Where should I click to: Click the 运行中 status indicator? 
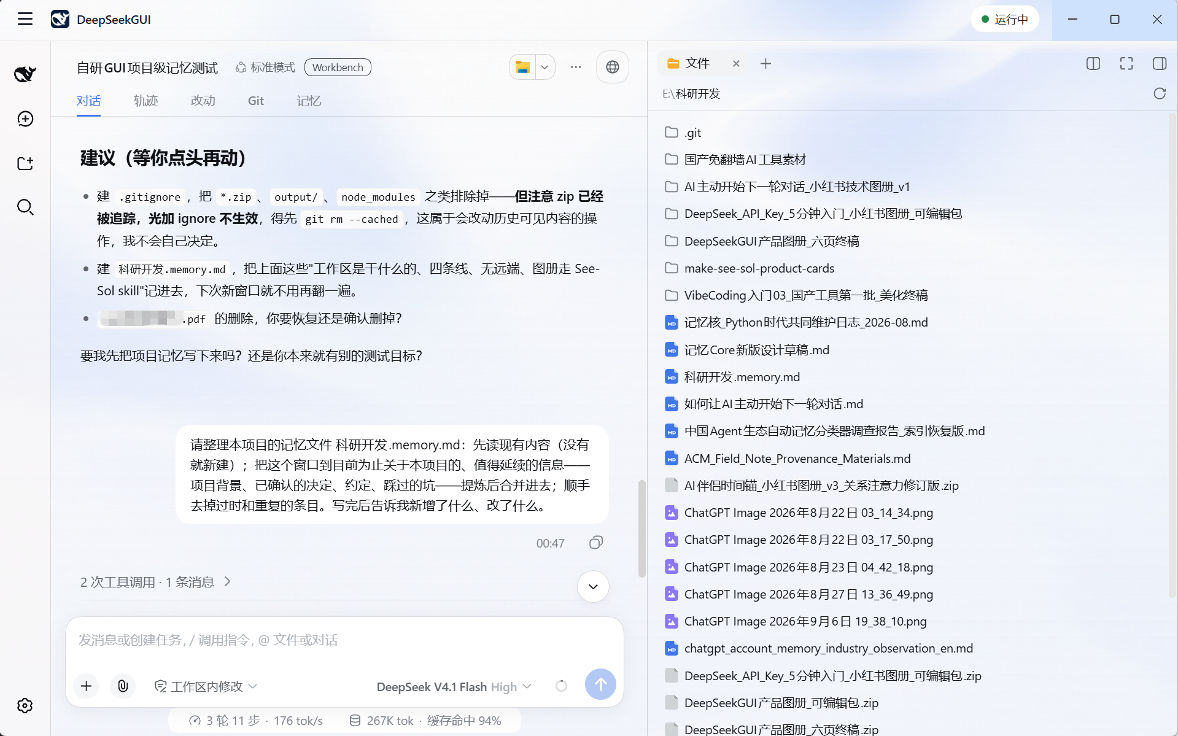pos(1004,19)
